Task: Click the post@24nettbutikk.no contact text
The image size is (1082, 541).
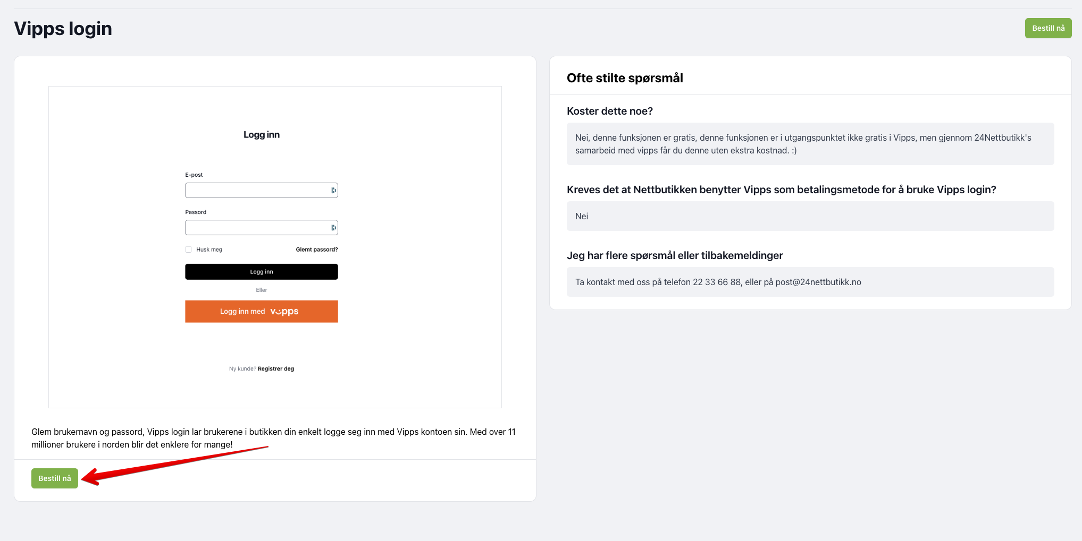Action: point(818,282)
